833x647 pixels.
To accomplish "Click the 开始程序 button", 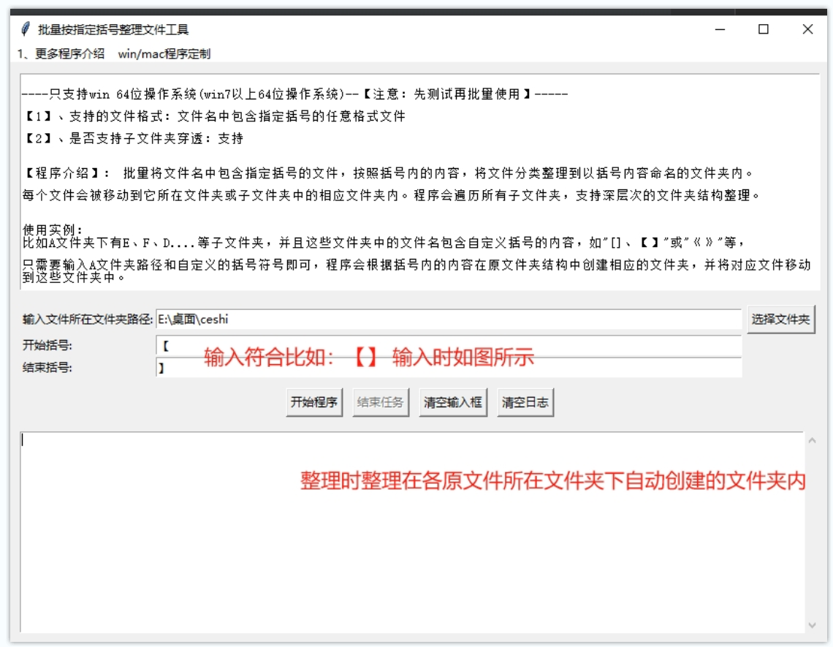I will tap(314, 402).
